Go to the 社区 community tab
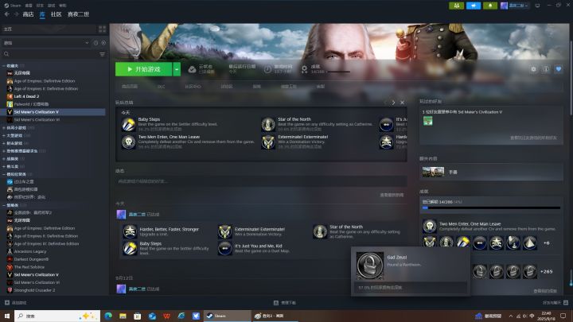Viewport: 573px width, 322px height. click(x=56, y=14)
